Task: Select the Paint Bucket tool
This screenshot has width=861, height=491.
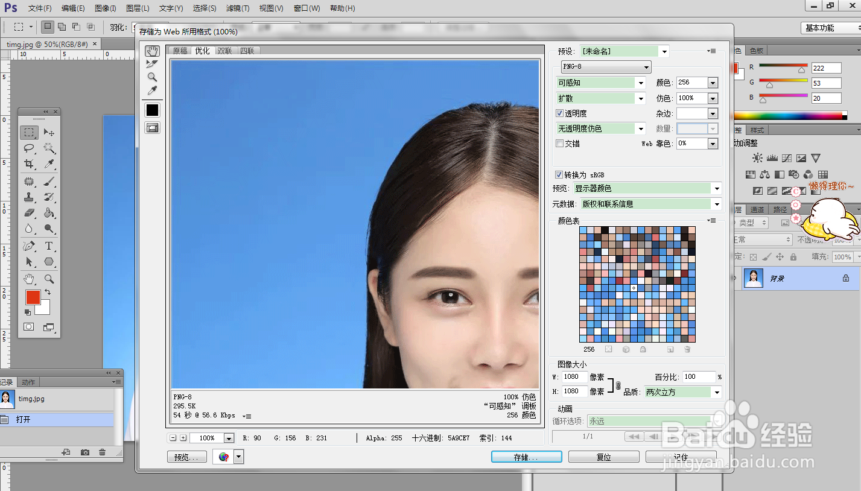Action: click(x=49, y=213)
